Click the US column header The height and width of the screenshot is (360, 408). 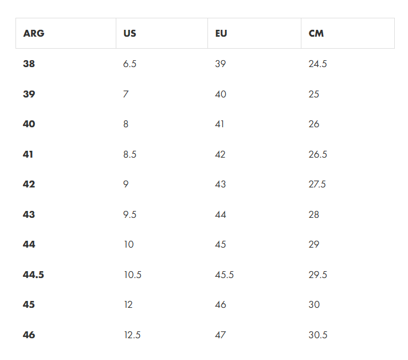[x=130, y=33]
